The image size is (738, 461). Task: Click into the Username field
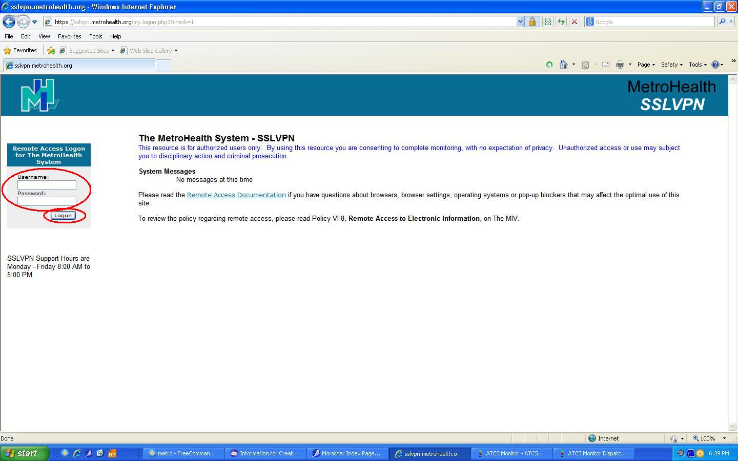click(47, 185)
